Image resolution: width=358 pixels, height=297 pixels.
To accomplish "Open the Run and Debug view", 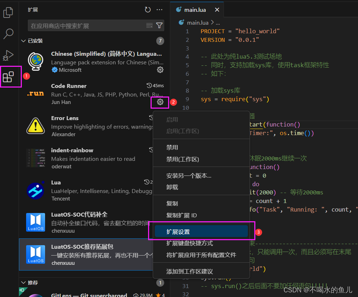I will click(8, 55).
